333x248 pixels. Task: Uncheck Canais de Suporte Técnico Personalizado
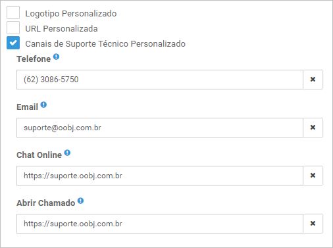(13, 43)
